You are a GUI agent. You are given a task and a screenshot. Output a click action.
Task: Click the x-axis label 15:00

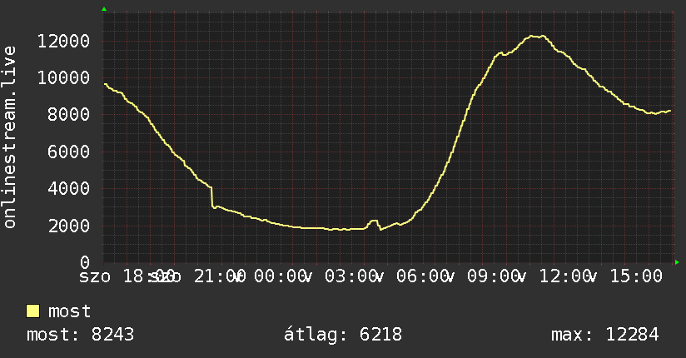pos(636,276)
